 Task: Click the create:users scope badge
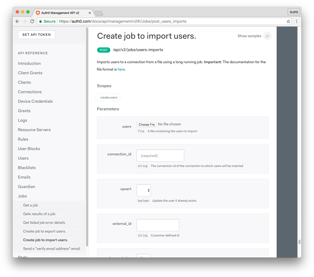click(108, 97)
